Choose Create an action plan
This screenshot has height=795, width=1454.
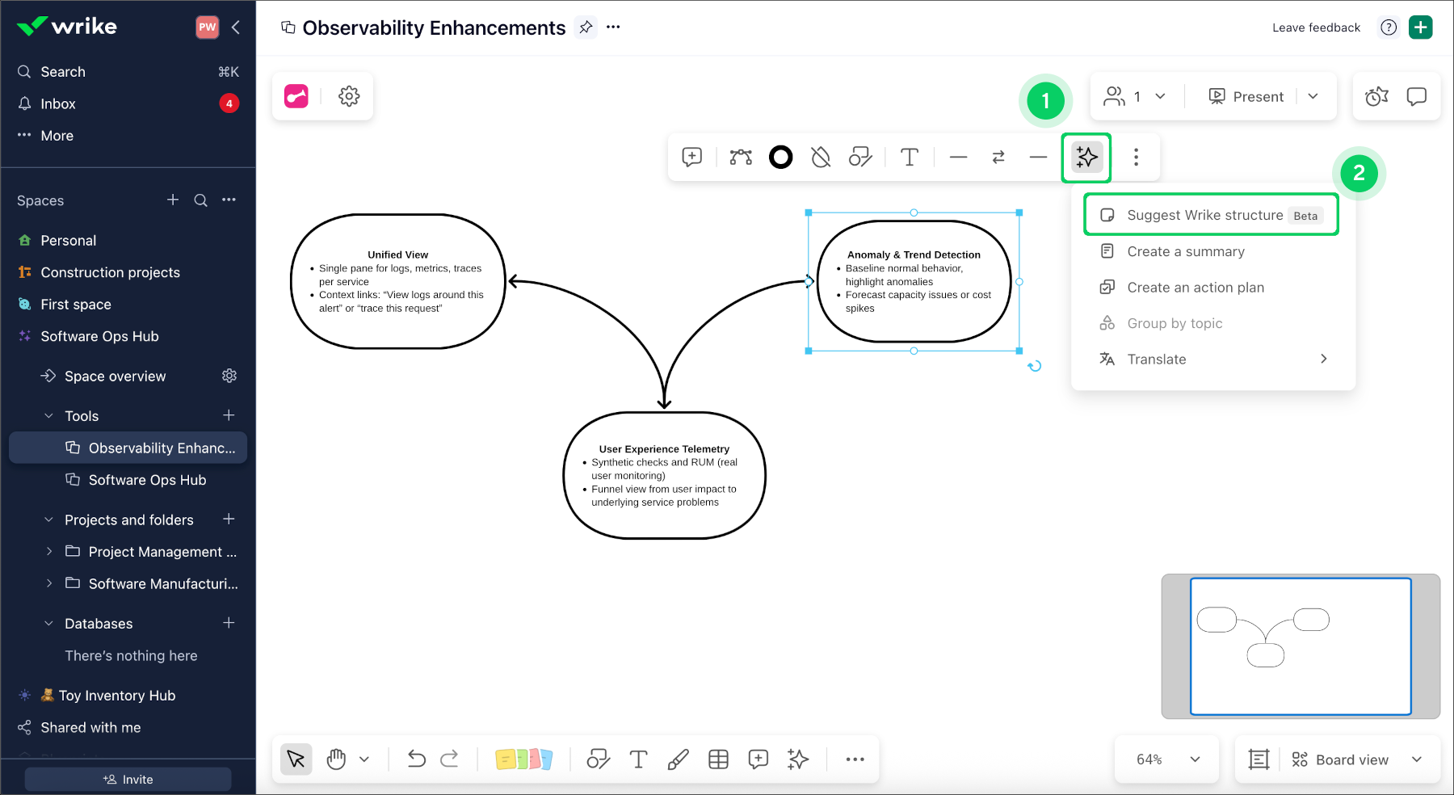[1196, 288]
